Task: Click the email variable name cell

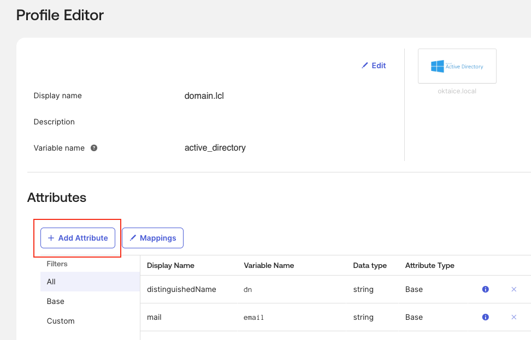Action: pyautogui.click(x=253, y=317)
